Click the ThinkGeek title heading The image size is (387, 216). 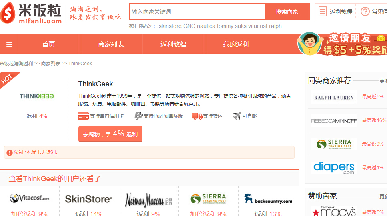96,84
